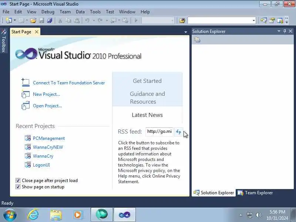Click the Redo arrow toolbar icon
296x222 pixels.
[x=100, y=20]
